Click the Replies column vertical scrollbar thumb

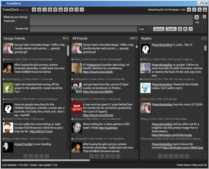205,48
